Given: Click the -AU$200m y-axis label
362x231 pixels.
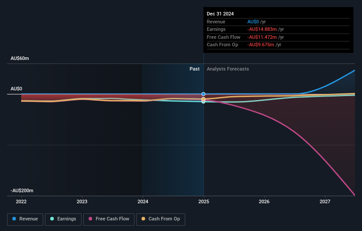Looking at the screenshot, I should 22,190.
